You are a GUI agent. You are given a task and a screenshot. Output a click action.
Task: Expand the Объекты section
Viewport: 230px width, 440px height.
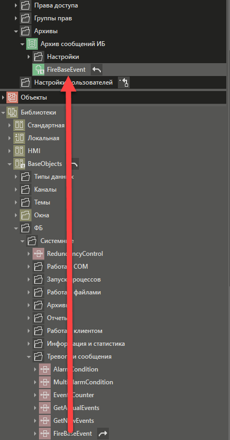3,97
